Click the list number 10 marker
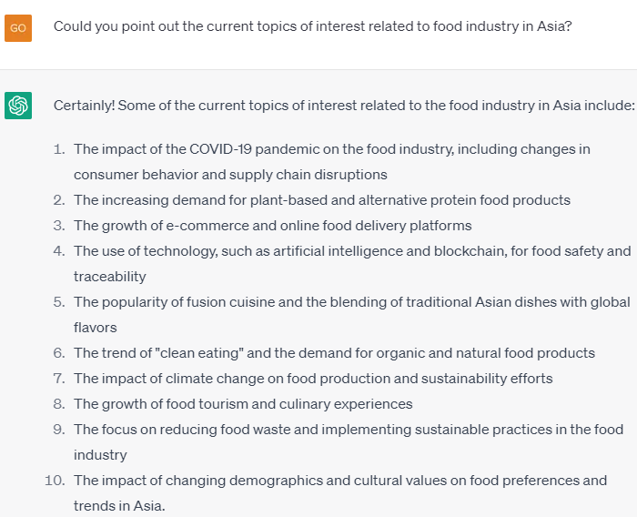The height and width of the screenshot is (517, 637). (55, 481)
